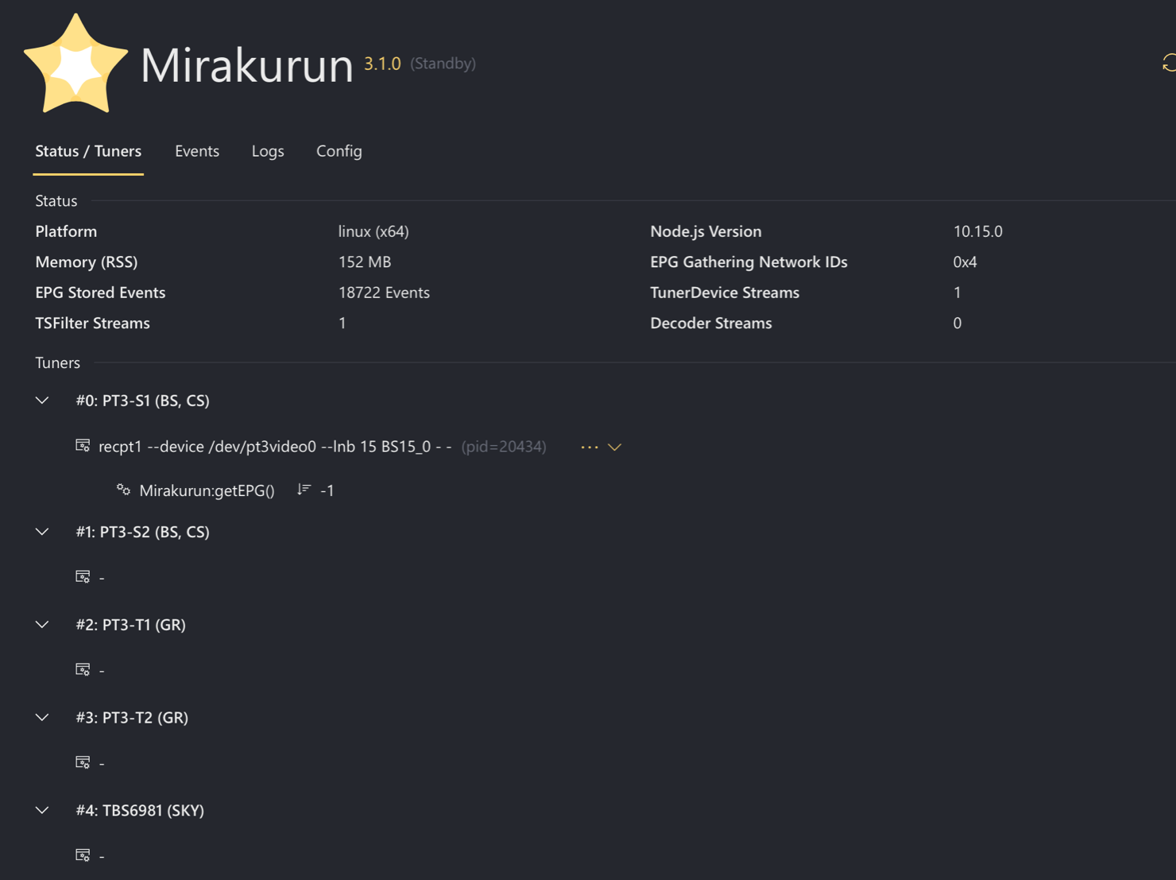Click the Status section heading

[x=56, y=201]
